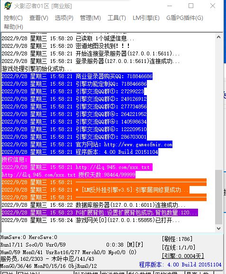Screen dimensions: 226x274
Task: Maximize the 火影忍者01区 window
Action: 191,6
